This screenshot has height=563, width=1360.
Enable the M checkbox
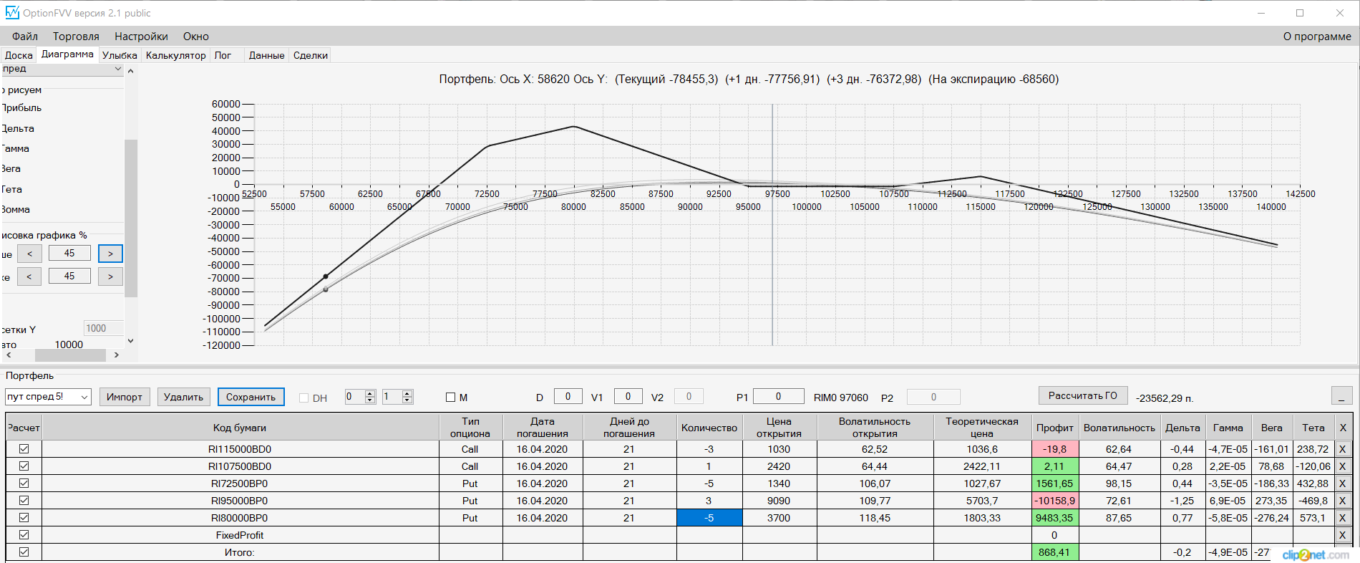click(x=450, y=398)
